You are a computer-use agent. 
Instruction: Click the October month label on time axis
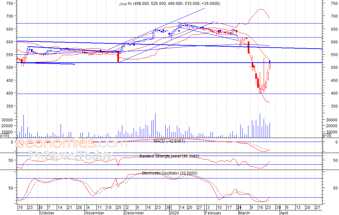pos(47,213)
